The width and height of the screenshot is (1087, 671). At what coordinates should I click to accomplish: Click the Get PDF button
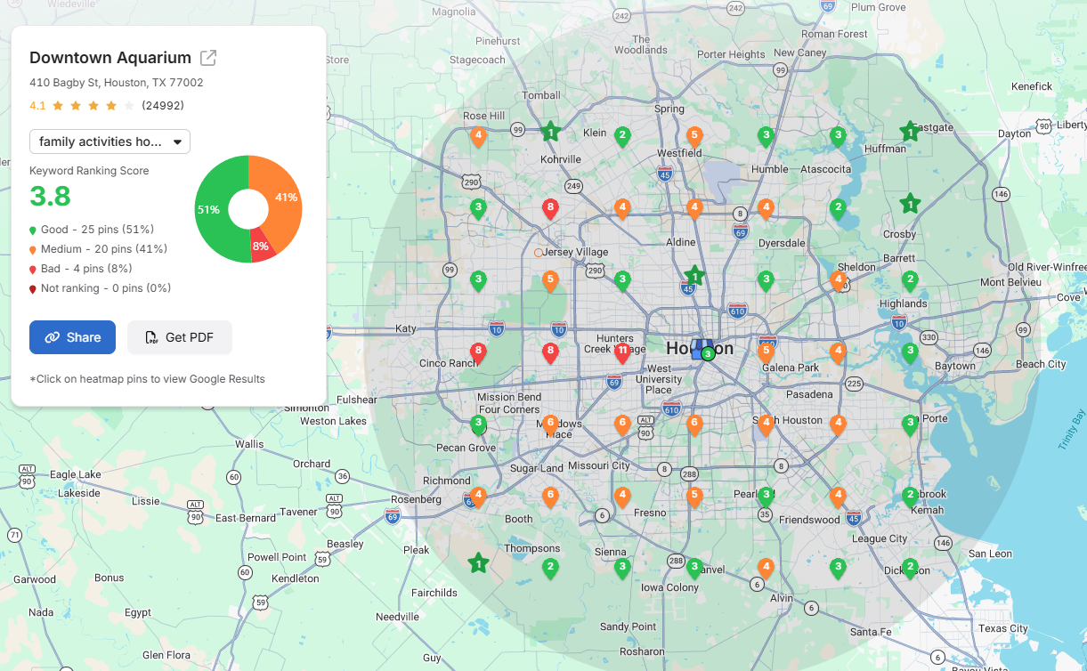[x=179, y=337]
